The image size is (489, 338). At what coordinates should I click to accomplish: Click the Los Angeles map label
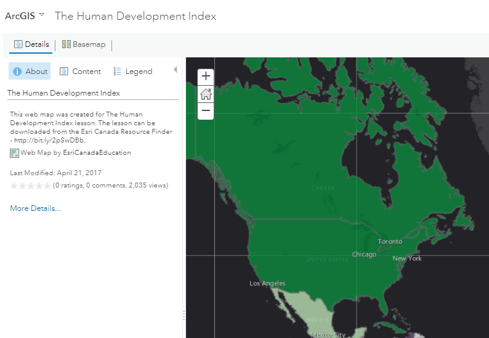(x=267, y=284)
